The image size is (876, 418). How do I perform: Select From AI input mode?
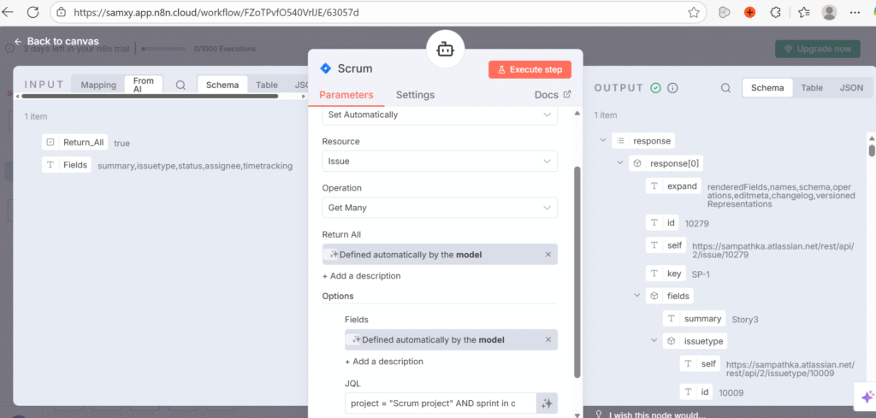coord(144,85)
